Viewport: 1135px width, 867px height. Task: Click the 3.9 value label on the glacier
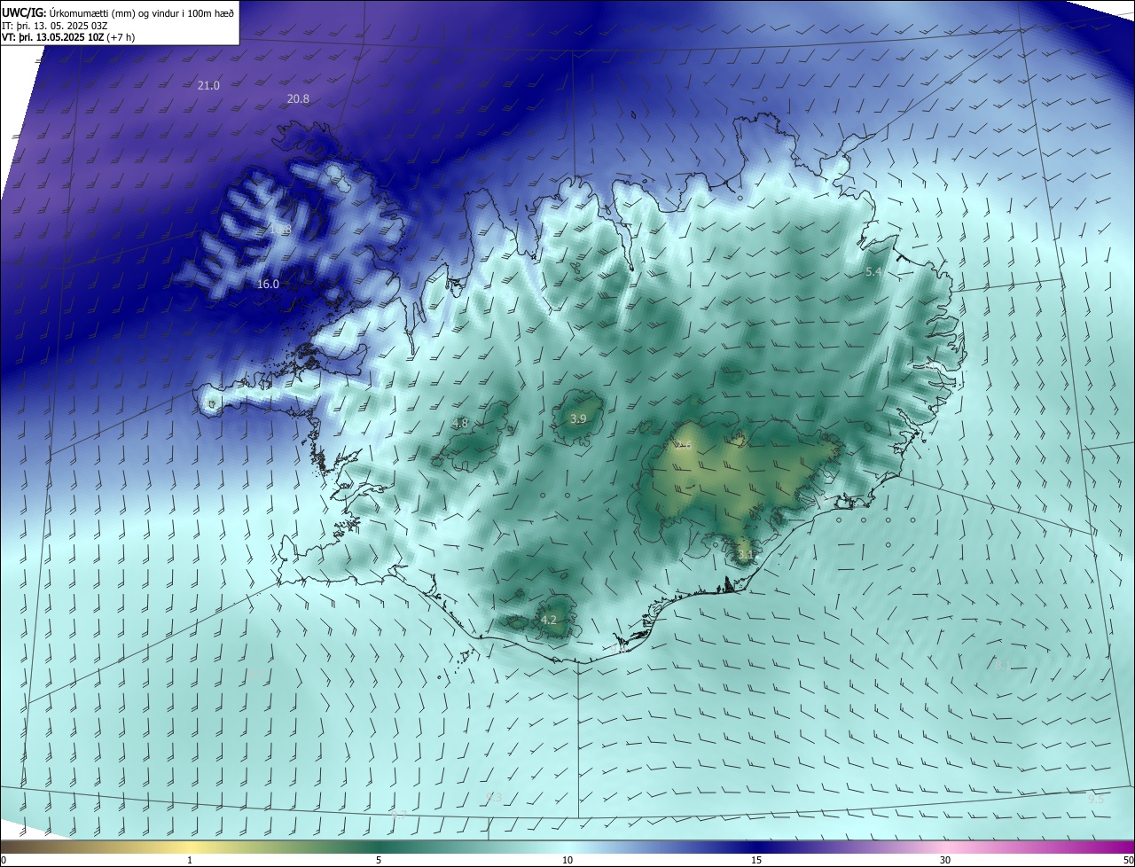(x=578, y=418)
